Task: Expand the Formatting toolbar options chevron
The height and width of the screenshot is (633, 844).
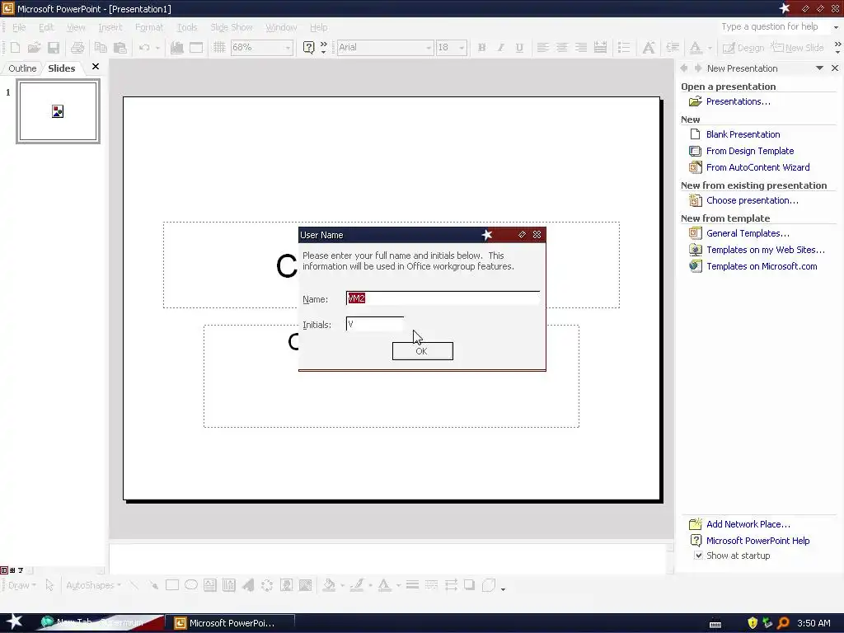Action: click(x=837, y=47)
